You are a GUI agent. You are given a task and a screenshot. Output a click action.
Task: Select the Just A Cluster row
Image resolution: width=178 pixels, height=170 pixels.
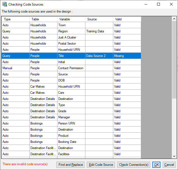71,37
